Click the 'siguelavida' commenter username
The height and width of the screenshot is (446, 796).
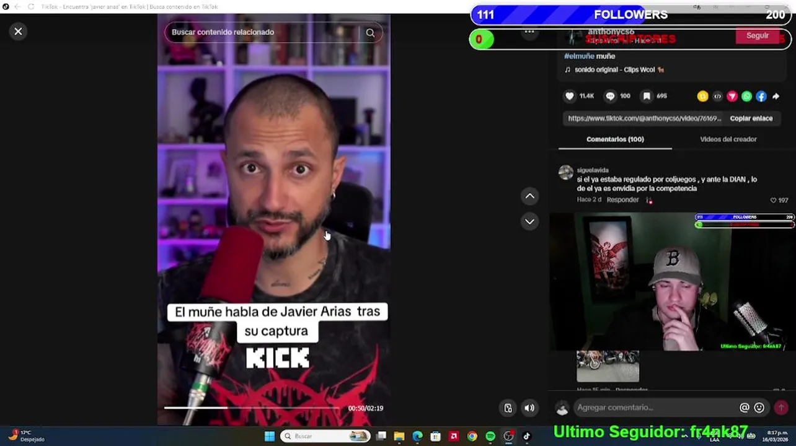pos(593,170)
